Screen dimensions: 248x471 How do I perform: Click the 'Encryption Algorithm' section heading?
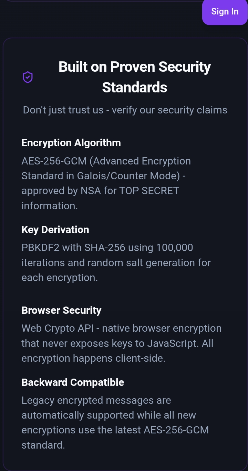(71, 142)
